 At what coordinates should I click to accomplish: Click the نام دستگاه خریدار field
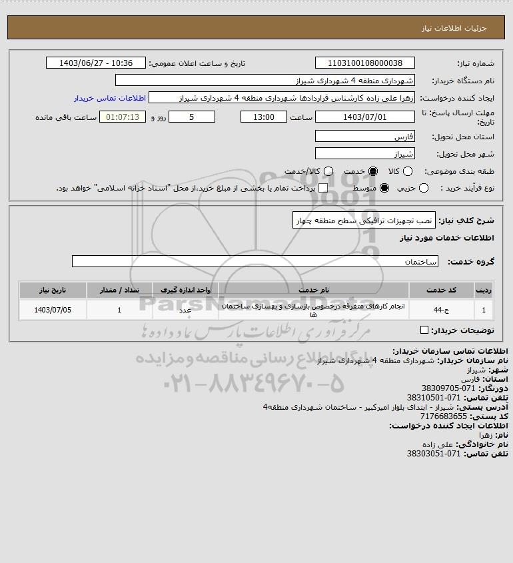pos(265,80)
